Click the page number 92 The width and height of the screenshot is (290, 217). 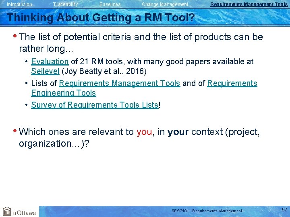click(x=284, y=210)
